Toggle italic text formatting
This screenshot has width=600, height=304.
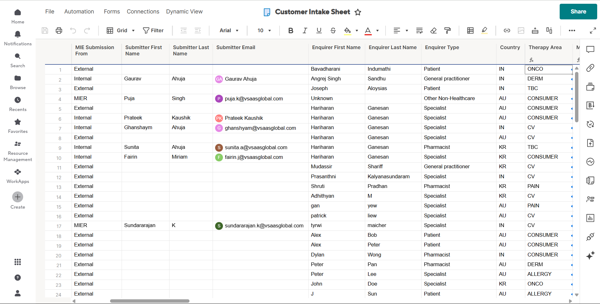coord(305,30)
